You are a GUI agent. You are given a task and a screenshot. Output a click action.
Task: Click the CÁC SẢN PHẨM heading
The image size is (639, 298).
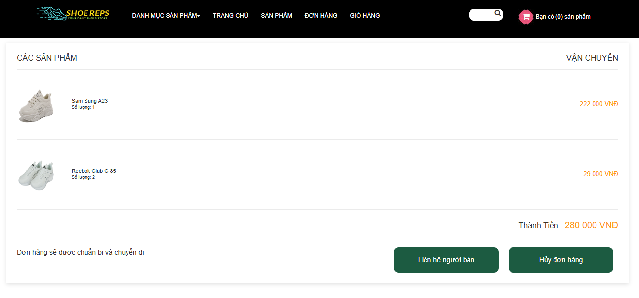point(47,58)
